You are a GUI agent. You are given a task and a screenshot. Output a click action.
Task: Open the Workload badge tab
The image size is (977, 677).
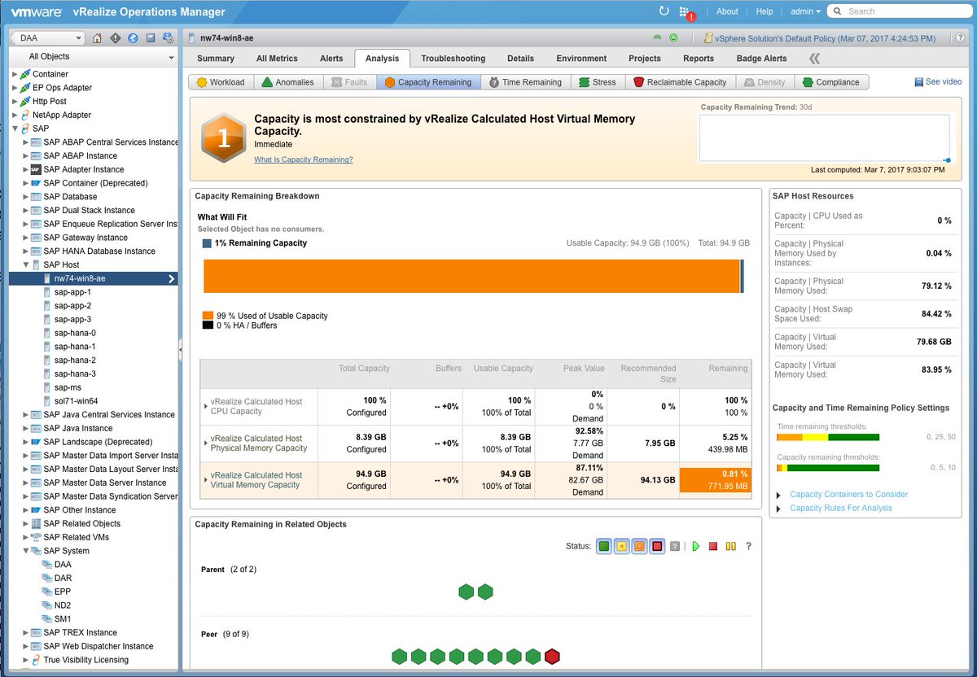pos(220,82)
